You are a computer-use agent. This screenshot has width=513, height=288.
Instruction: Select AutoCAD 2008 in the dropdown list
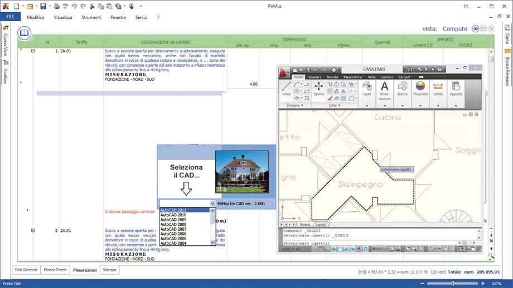click(185, 225)
